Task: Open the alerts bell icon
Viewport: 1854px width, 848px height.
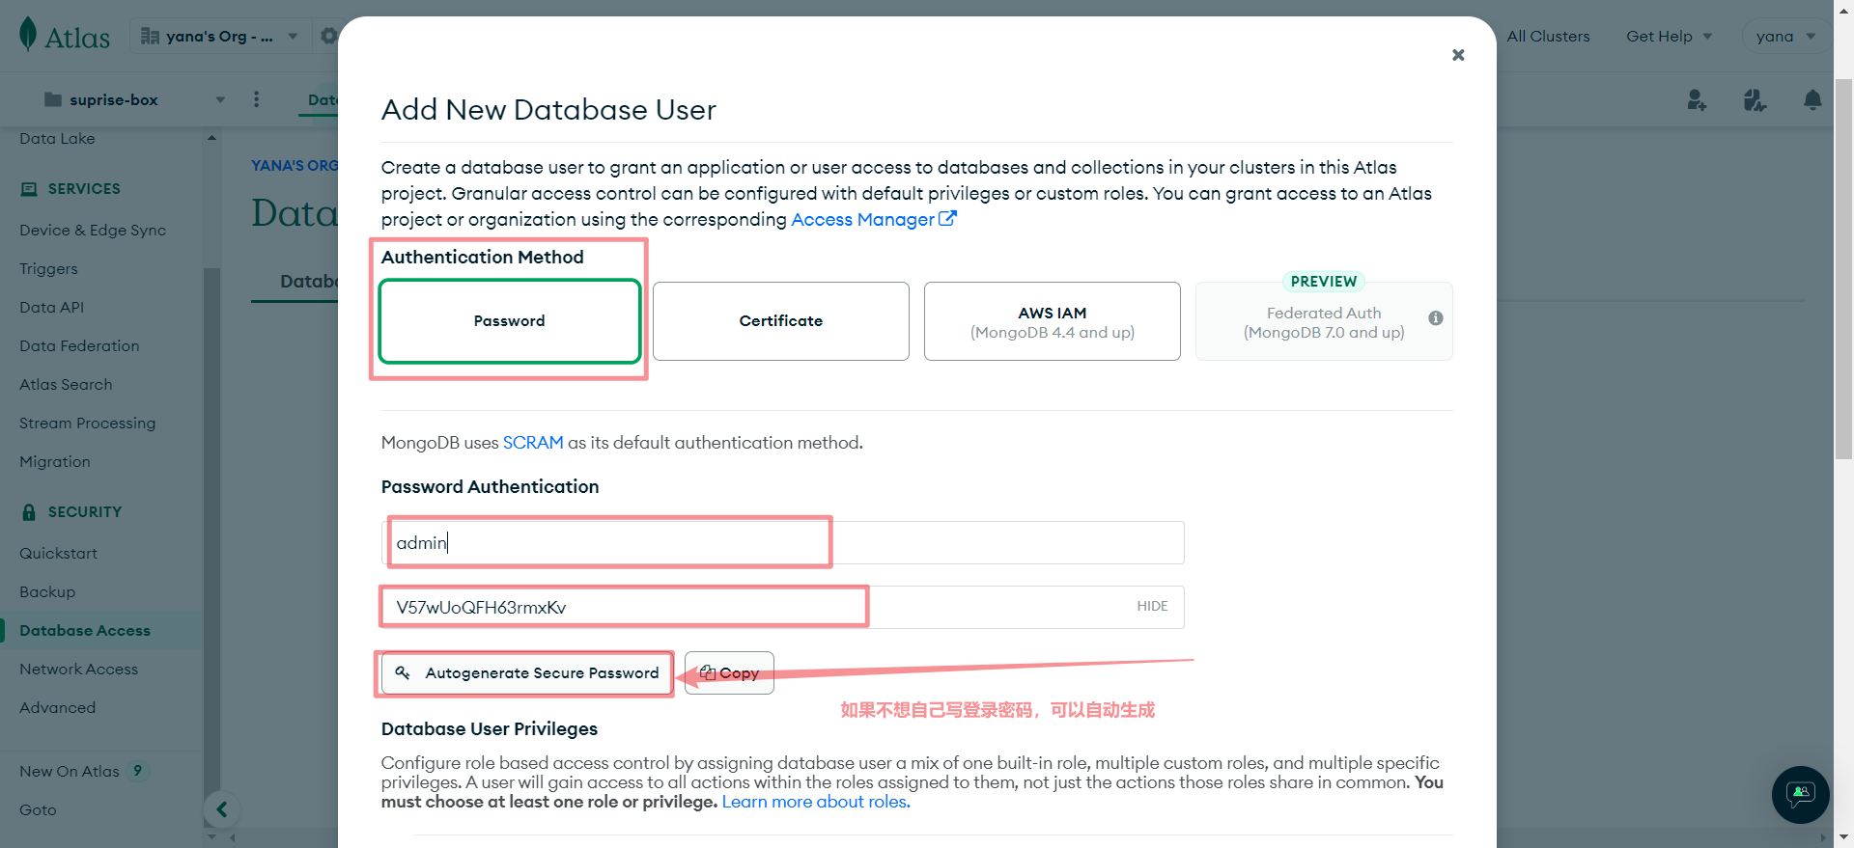Action: coord(1812,99)
